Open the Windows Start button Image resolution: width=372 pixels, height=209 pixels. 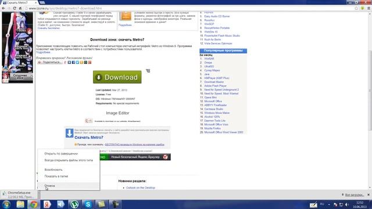coord(6,204)
